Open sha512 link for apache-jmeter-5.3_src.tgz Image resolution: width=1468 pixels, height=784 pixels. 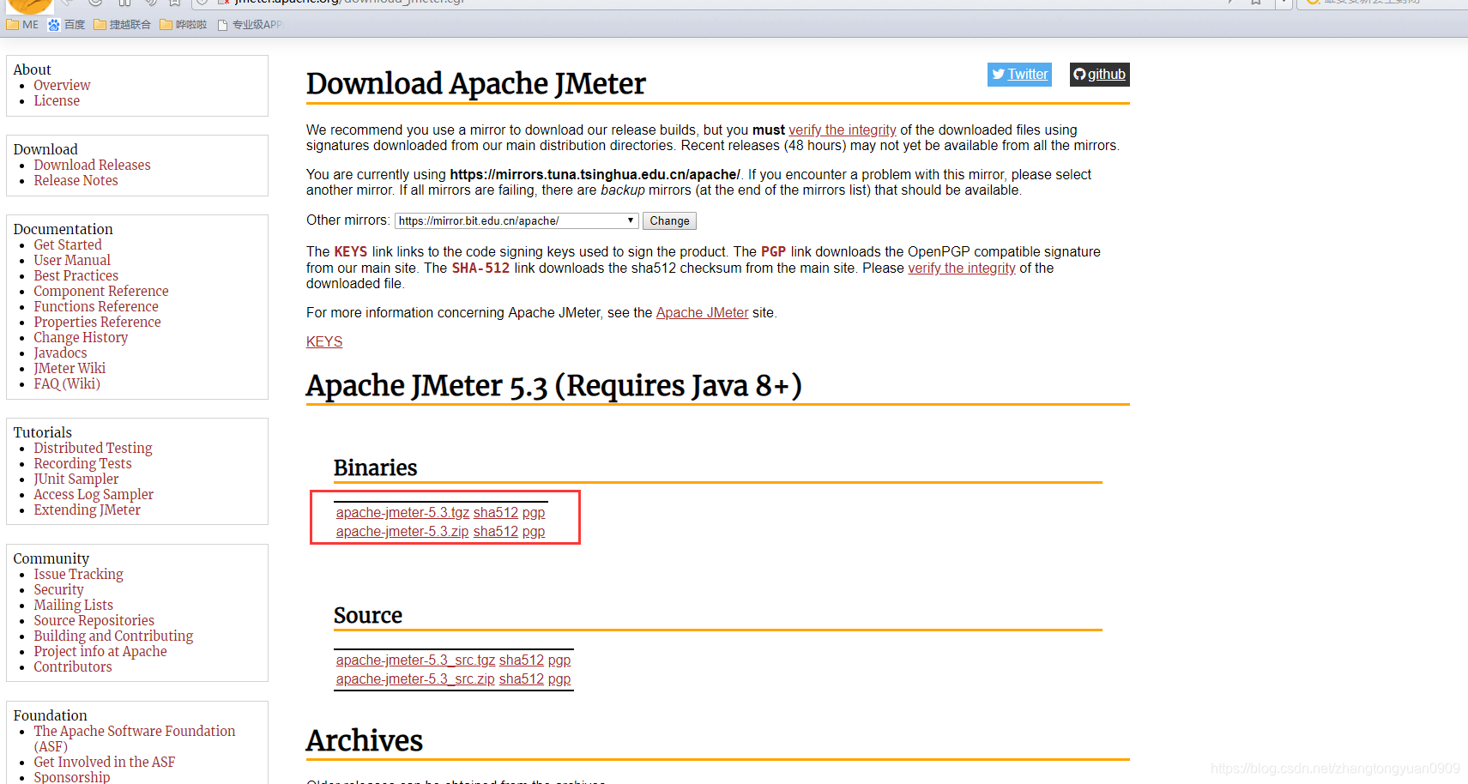522,660
